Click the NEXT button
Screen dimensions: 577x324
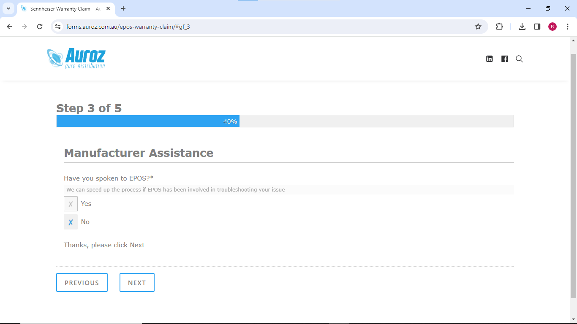tap(137, 283)
